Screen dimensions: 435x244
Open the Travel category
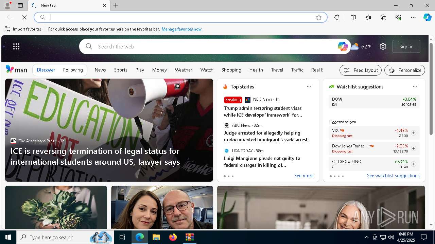point(277,70)
